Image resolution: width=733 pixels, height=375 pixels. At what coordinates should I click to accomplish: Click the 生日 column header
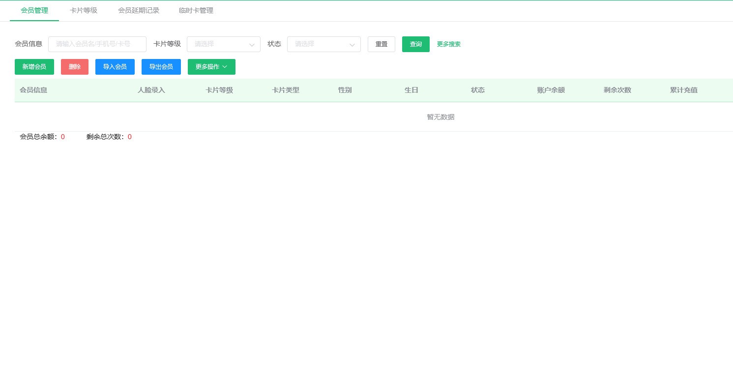[411, 90]
